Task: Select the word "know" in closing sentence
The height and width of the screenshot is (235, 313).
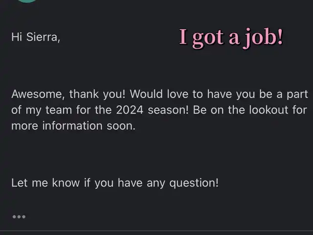Action: pyautogui.click(x=66, y=183)
